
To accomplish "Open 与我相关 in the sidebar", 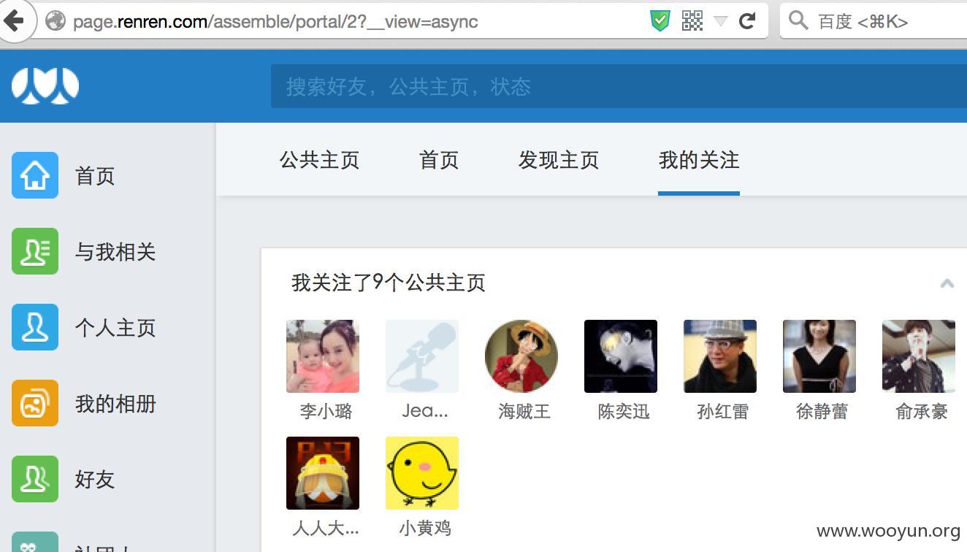I will (x=115, y=252).
